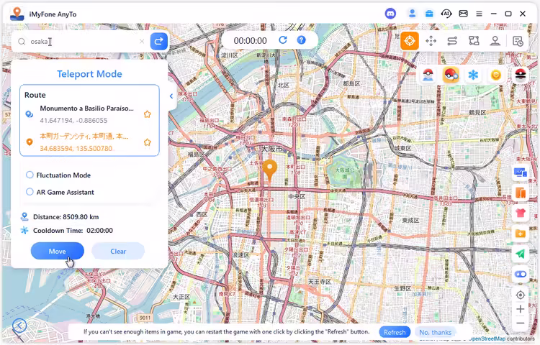Enable AR Game Assistant
The width and height of the screenshot is (540, 345).
(x=30, y=192)
